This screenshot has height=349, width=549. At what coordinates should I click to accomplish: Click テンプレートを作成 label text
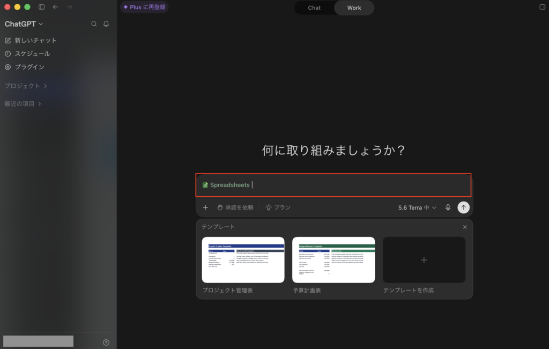(408, 290)
